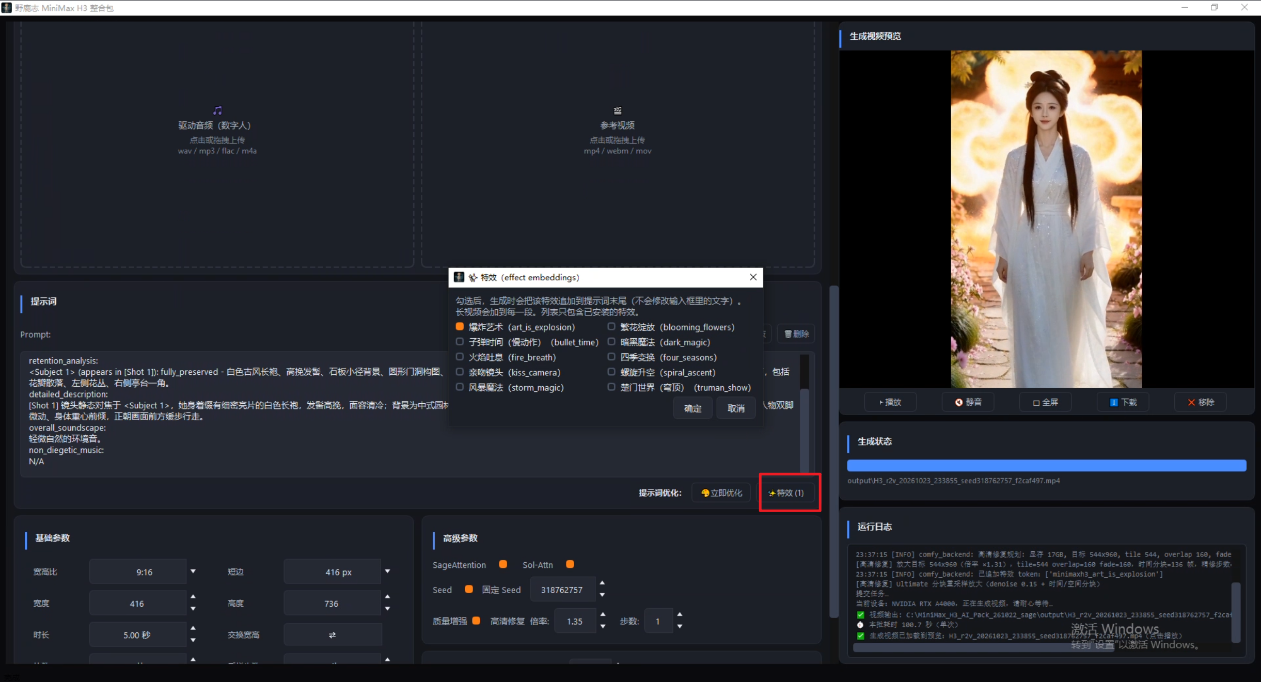
Task: Toggle the Sol-Attn switch
Action: click(x=570, y=564)
